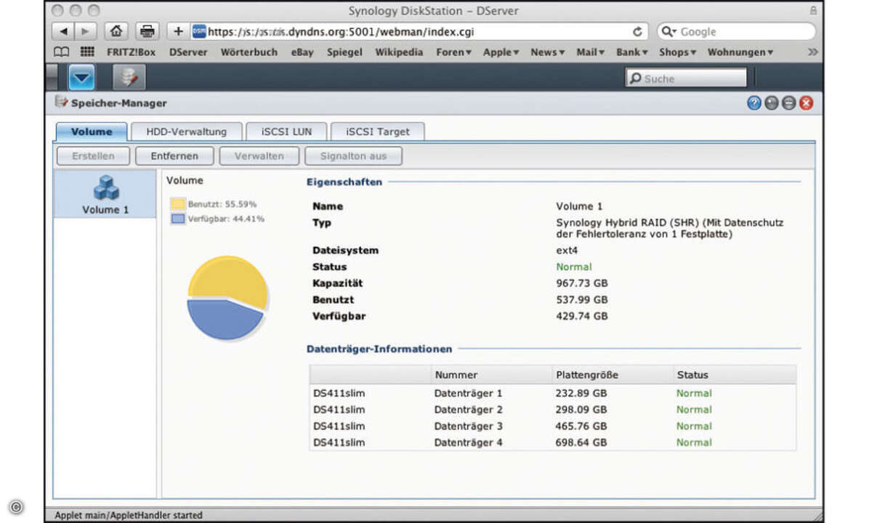
Task: Click the Normal status for Datenträger 3
Action: (x=694, y=426)
